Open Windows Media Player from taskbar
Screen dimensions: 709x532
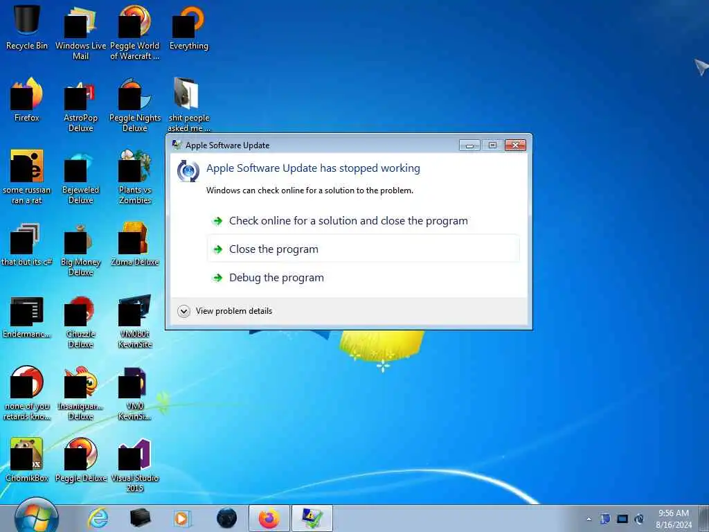pos(182,518)
